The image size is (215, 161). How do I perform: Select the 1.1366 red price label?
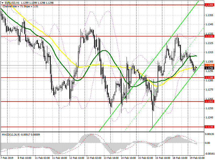pos(209,5)
